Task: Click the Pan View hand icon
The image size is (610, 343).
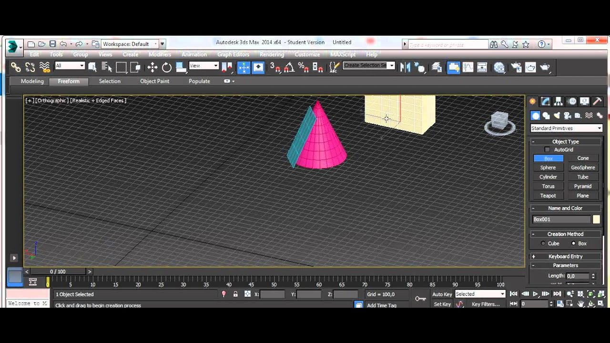Action: pyautogui.click(x=581, y=304)
